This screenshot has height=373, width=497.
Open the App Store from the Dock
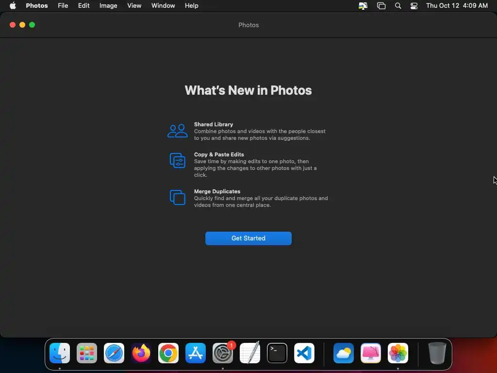tap(196, 353)
